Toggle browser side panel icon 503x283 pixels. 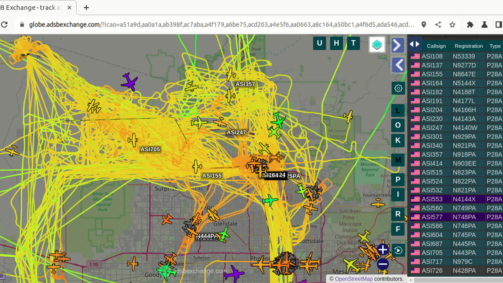pos(498,24)
